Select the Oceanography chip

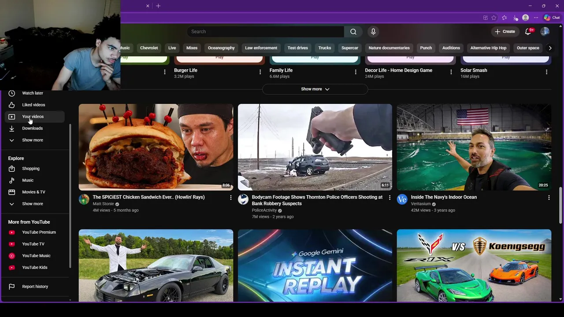[x=221, y=48]
